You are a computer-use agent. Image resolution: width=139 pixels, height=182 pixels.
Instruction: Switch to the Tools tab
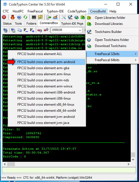(18, 24)
